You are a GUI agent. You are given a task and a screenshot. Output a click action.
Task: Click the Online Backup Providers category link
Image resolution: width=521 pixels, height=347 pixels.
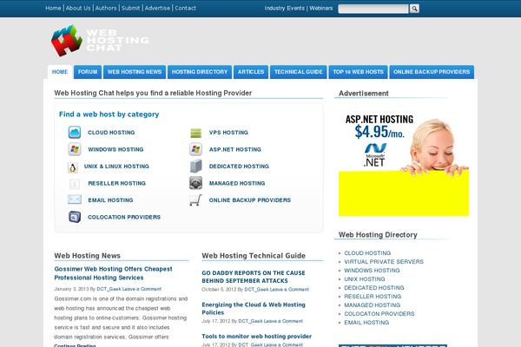click(250, 200)
